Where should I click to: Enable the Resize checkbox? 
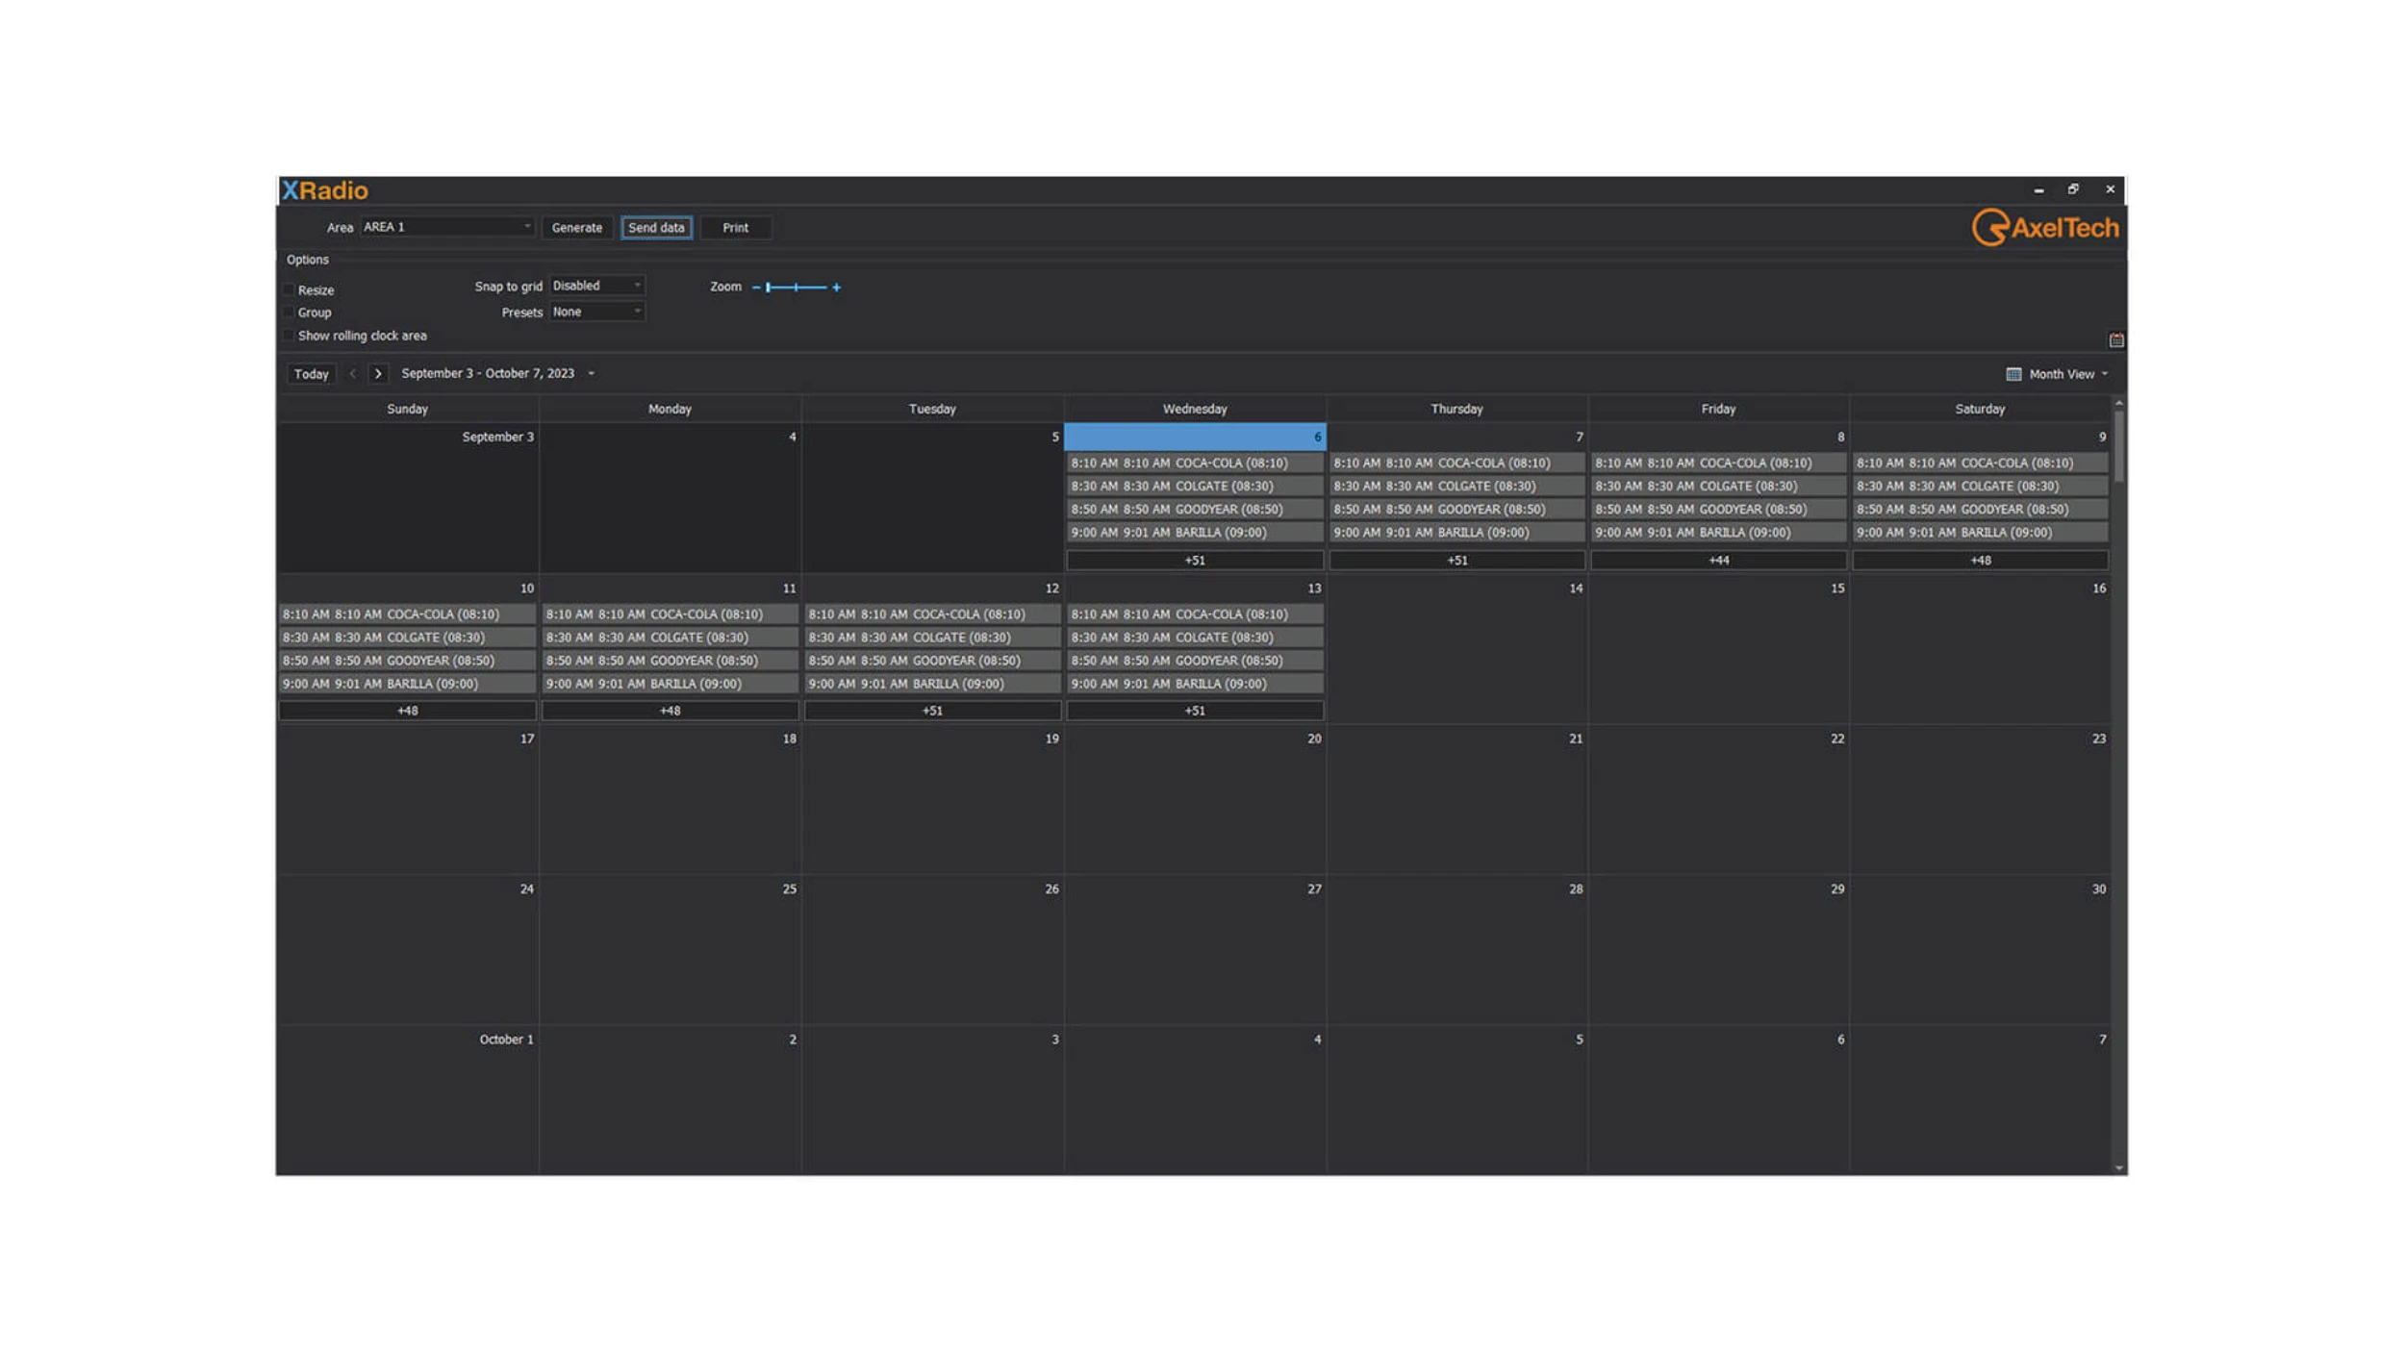click(289, 289)
